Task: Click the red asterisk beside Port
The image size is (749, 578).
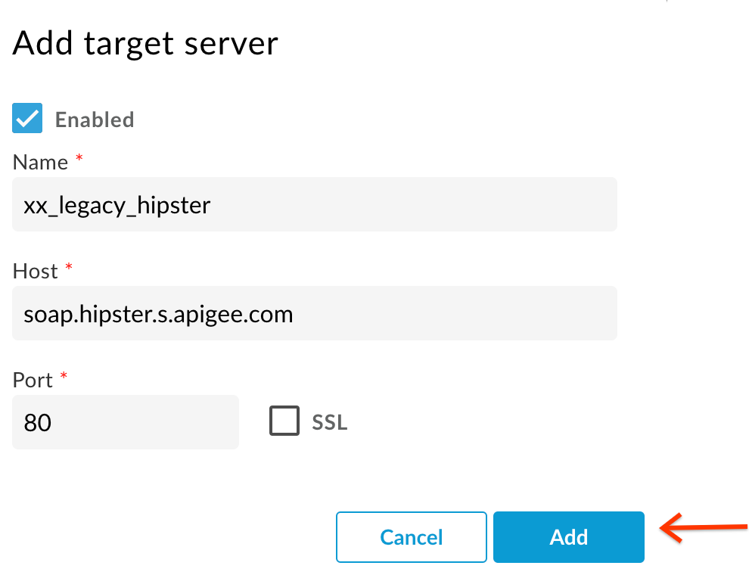Action: [64, 376]
